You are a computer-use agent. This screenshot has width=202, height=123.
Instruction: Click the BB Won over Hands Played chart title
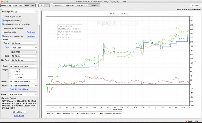[119, 14]
